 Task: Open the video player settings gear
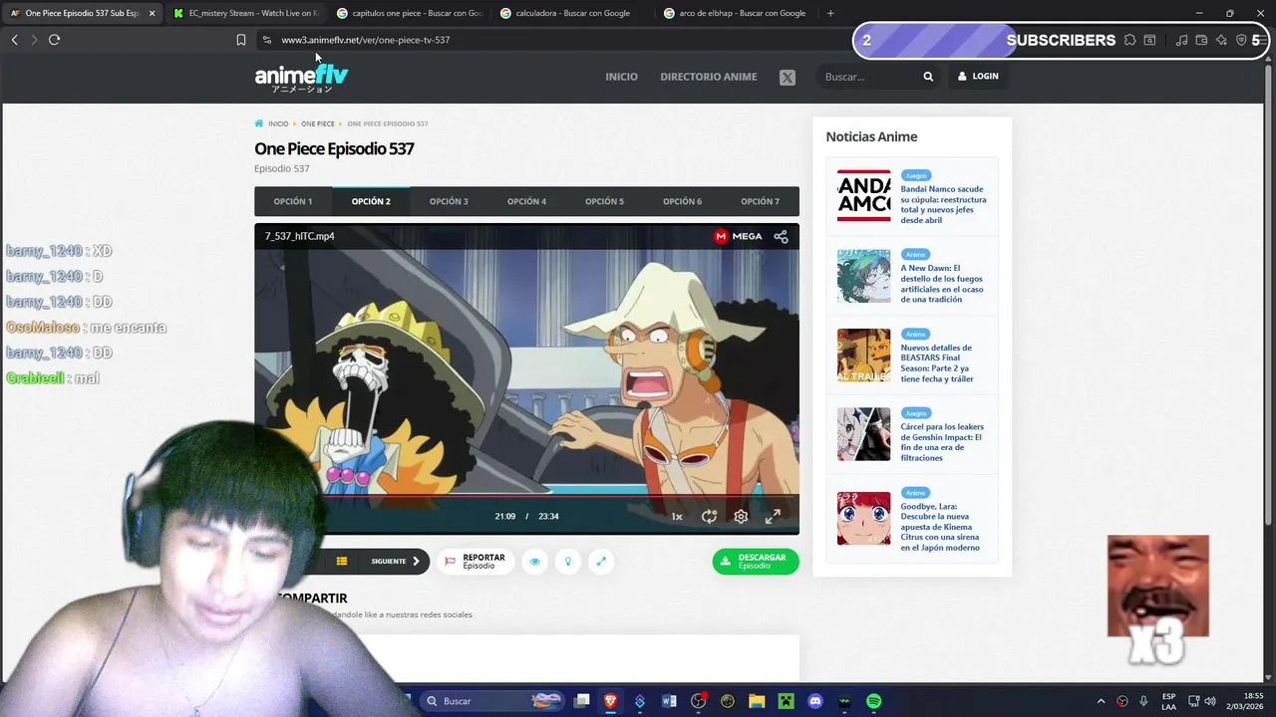[741, 516]
